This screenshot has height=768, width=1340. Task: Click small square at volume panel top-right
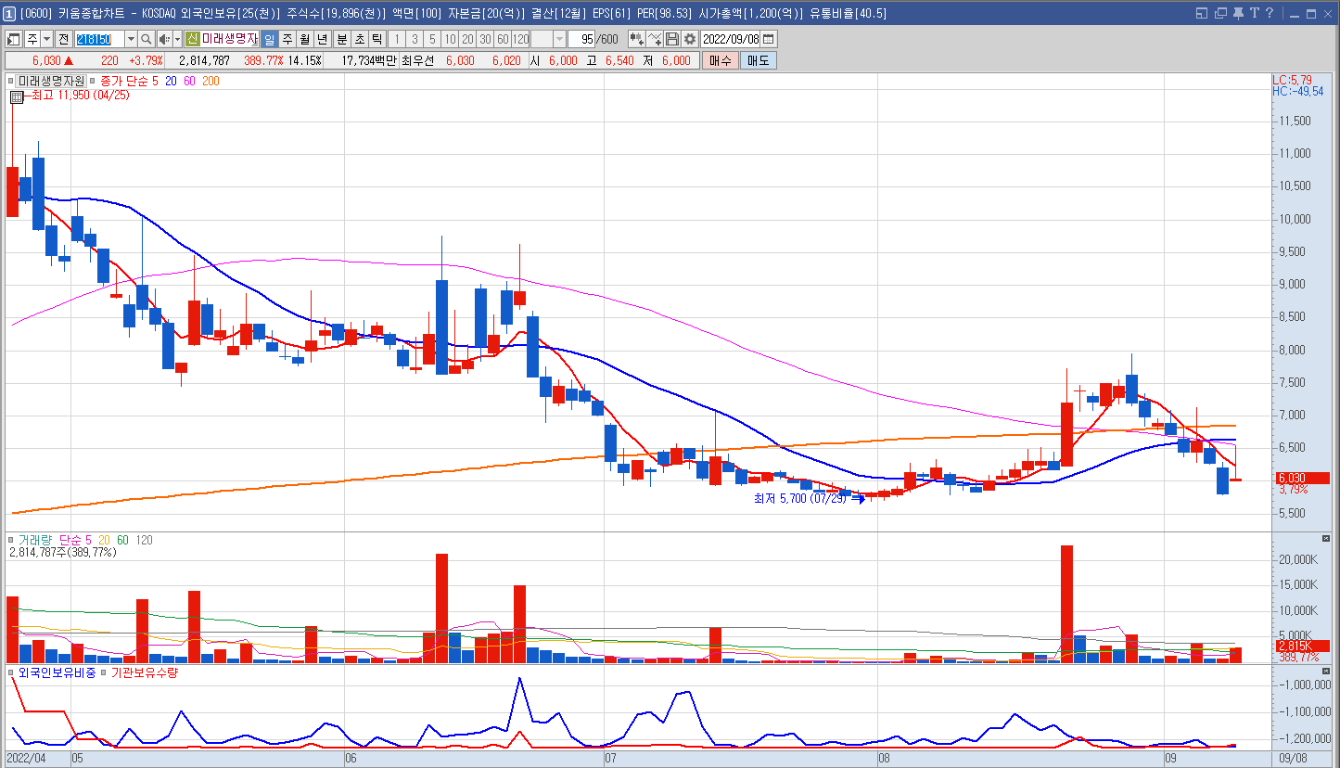(x=1325, y=539)
